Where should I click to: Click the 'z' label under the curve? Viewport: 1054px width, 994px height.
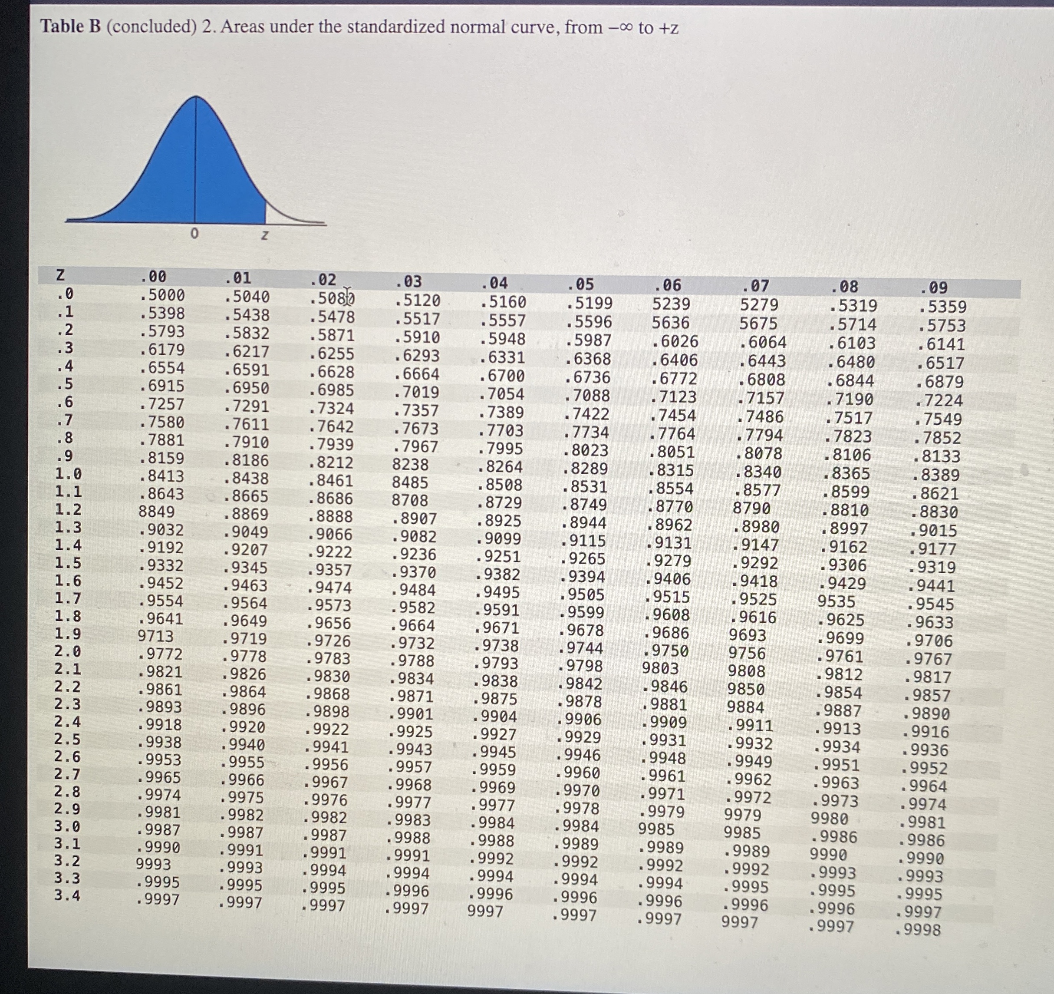[x=264, y=234]
